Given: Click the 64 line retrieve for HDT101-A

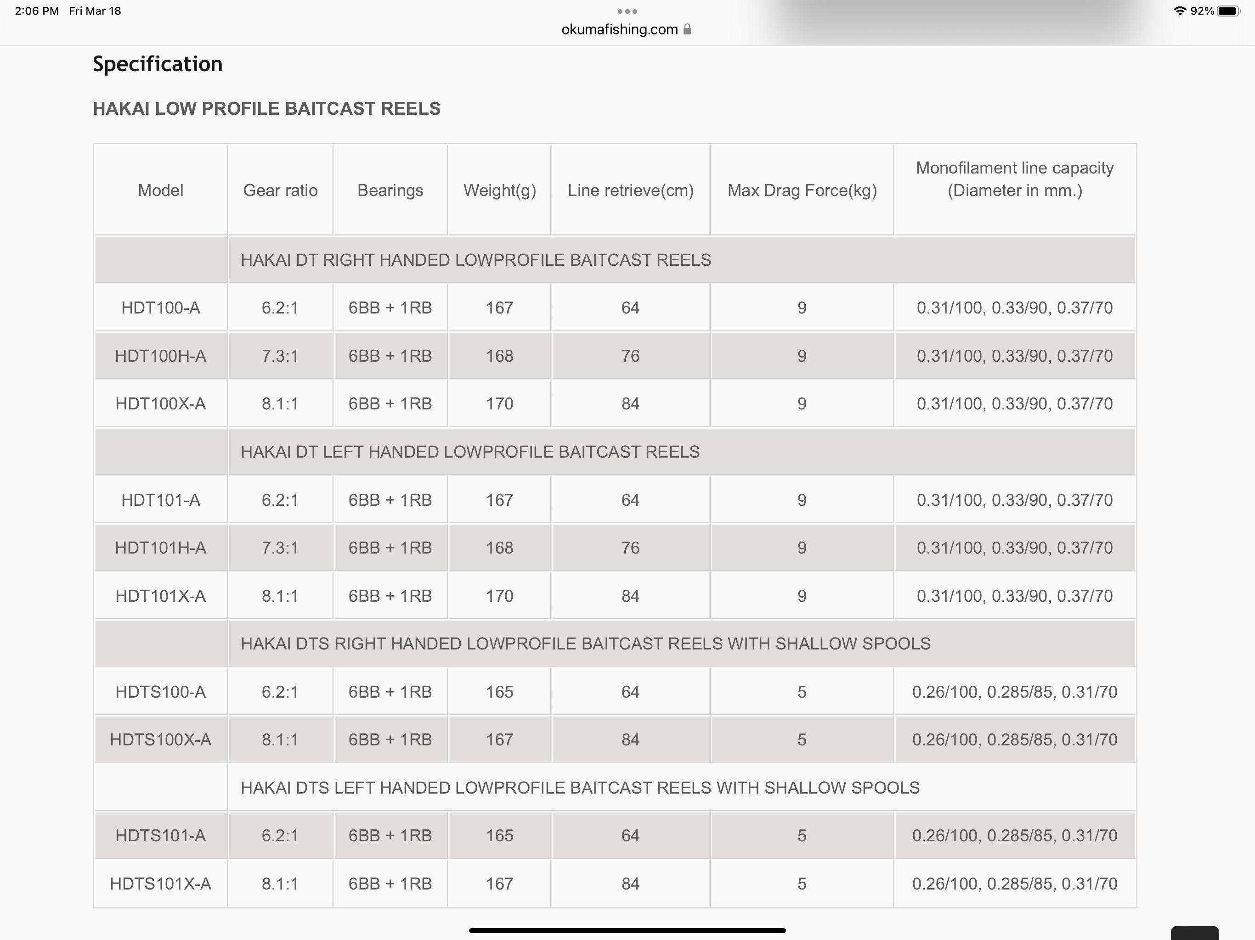Looking at the screenshot, I should 630,500.
